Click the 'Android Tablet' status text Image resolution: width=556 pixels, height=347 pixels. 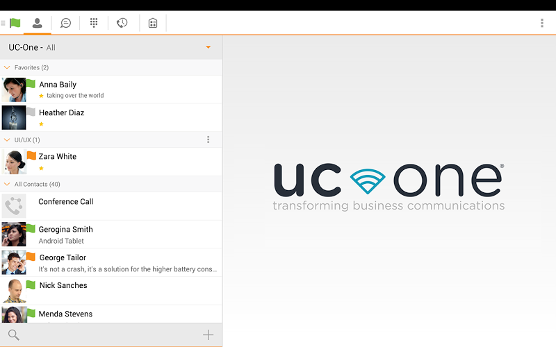(61, 241)
